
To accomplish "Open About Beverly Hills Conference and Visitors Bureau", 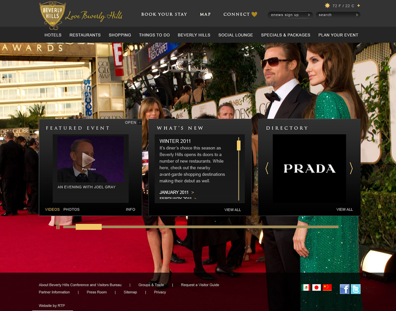I will click(x=80, y=285).
